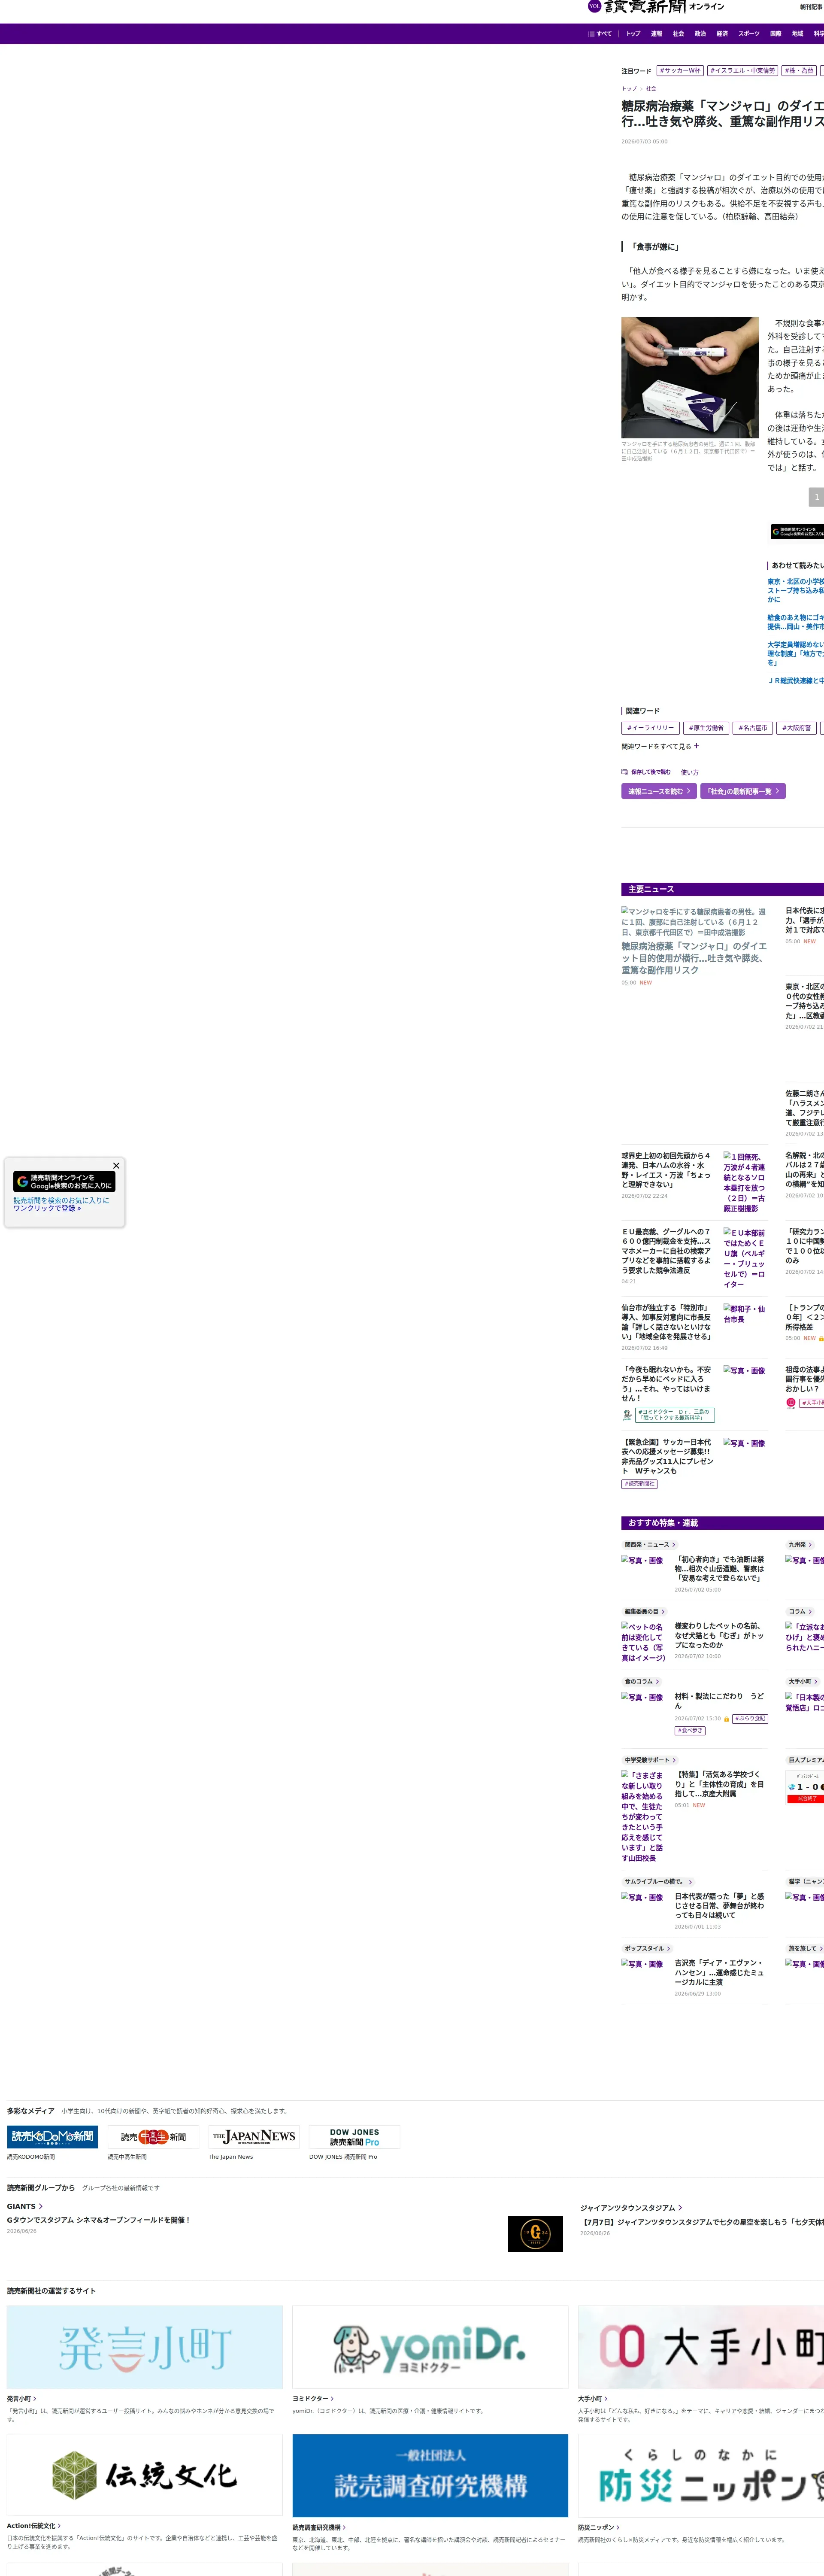The height and width of the screenshot is (2576, 824).
Task: Open the Gタウンでスタジアム シネマ article link
Action: [98, 2220]
